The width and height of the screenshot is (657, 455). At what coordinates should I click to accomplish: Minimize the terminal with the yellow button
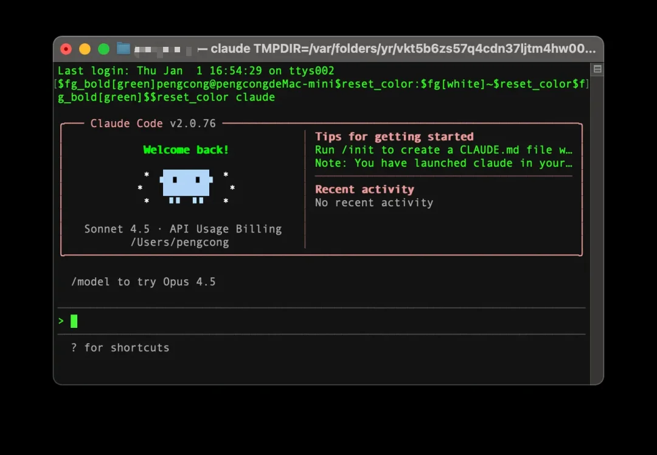pyautogui.click(x=85, y=49)
